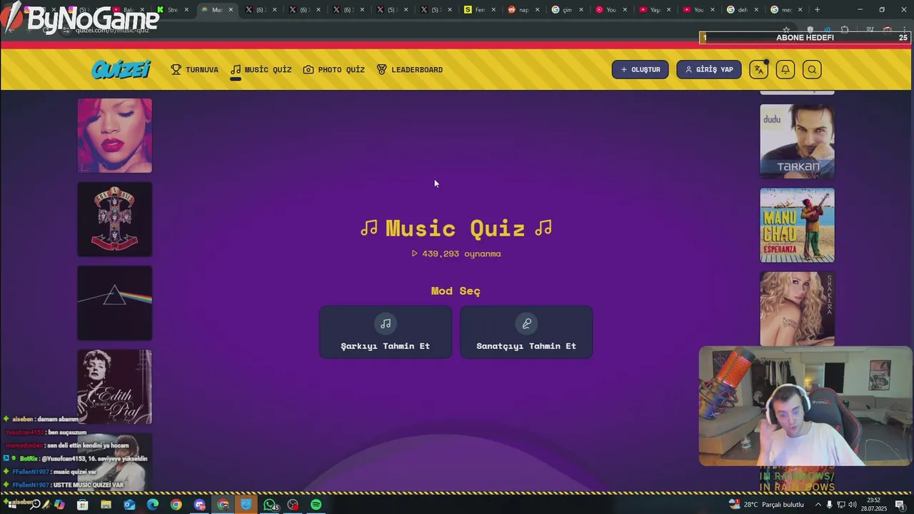
Task: Close the Fen browser tab
Action: click(x=493, y=10)
